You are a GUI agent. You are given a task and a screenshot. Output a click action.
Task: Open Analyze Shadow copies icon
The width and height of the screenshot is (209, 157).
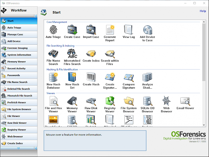pos(148,77)
